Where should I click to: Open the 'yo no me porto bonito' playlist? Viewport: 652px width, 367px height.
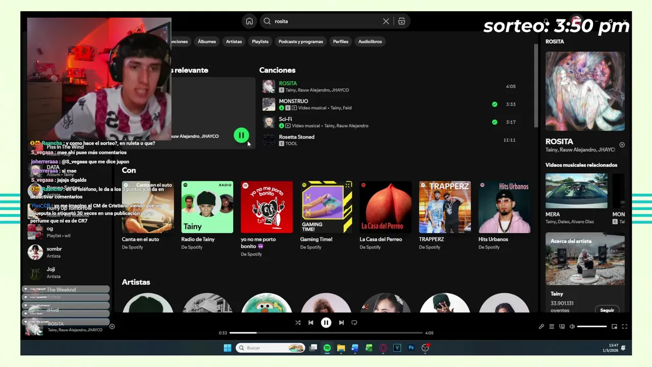tap(267, 218)
